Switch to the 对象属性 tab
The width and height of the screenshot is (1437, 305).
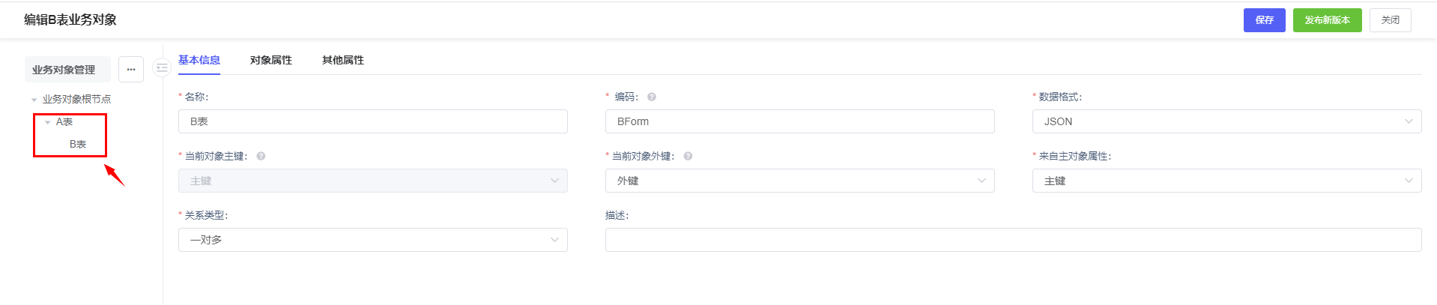pyautogui.click(x=271, y=60)
